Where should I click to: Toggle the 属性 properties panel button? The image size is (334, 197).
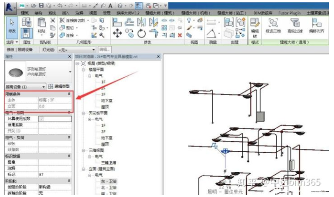pos(26,33)
